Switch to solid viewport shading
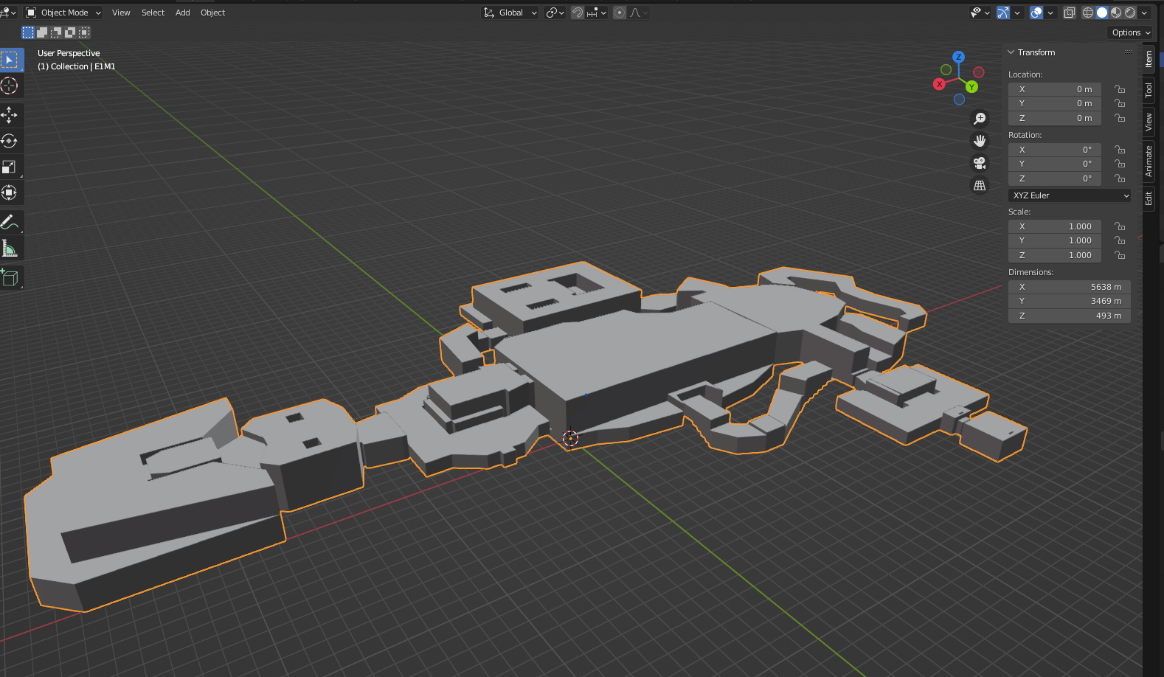 (1102, 13)
